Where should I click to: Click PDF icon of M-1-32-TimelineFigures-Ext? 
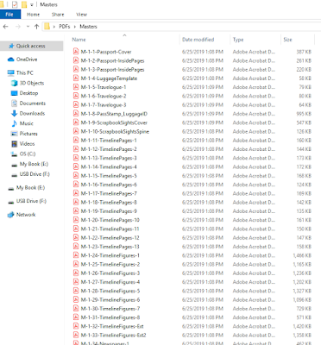[x=76, y=326]
